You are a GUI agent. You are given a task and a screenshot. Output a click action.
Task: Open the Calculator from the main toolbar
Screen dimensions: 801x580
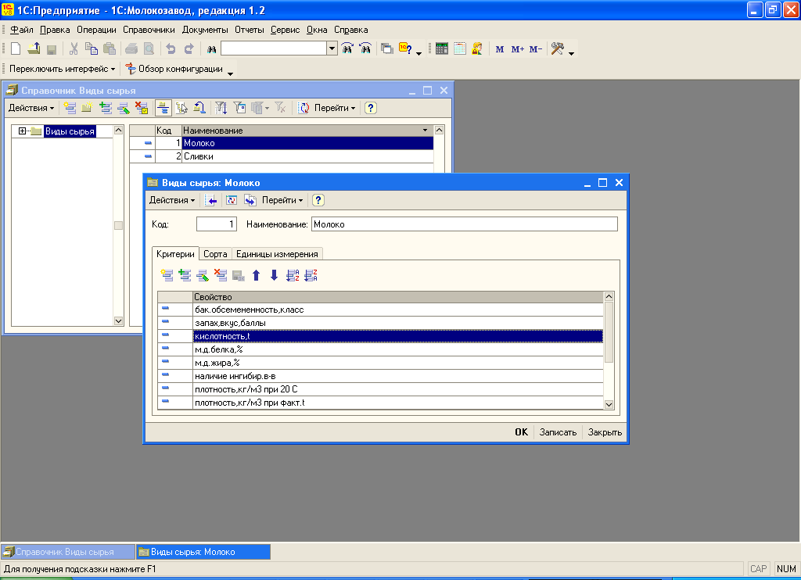[x=442, y=49]
